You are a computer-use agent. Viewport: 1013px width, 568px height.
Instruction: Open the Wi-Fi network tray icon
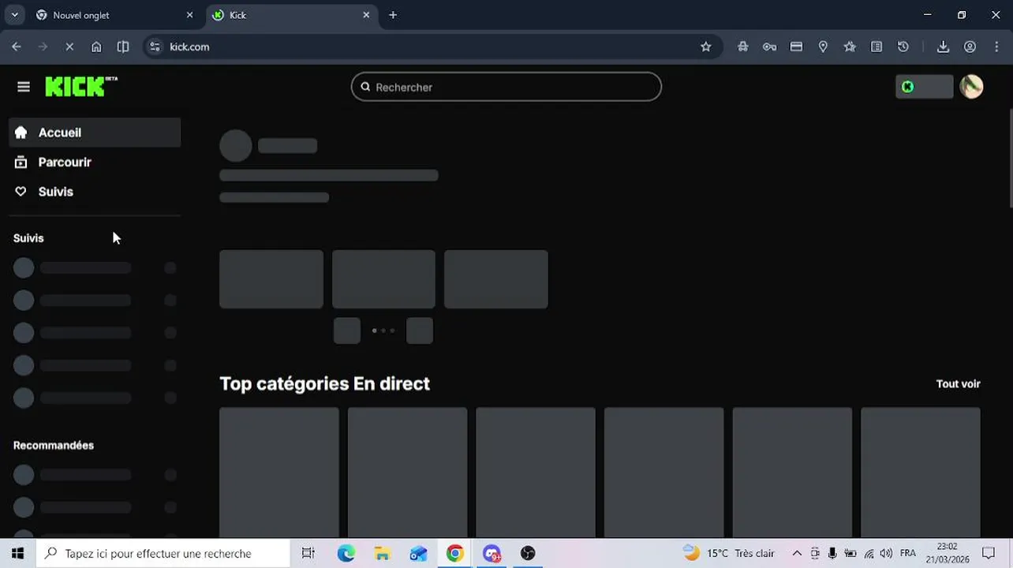coord(869,553)
